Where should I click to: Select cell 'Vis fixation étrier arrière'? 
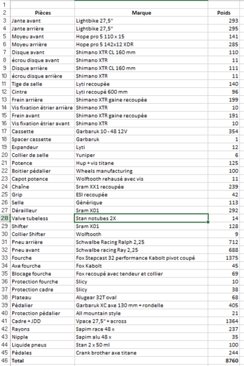[x=43, y=108]
